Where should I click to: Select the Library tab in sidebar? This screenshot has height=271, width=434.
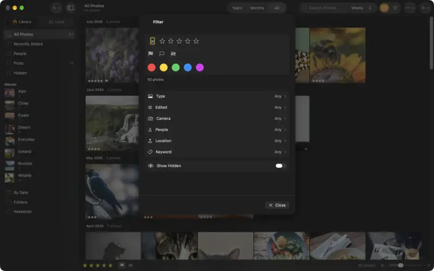click(x=22, y=22)
